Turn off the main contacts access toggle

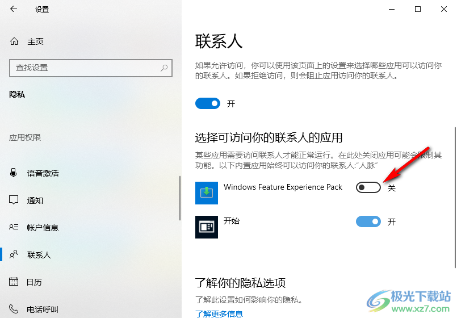point(208,103)
